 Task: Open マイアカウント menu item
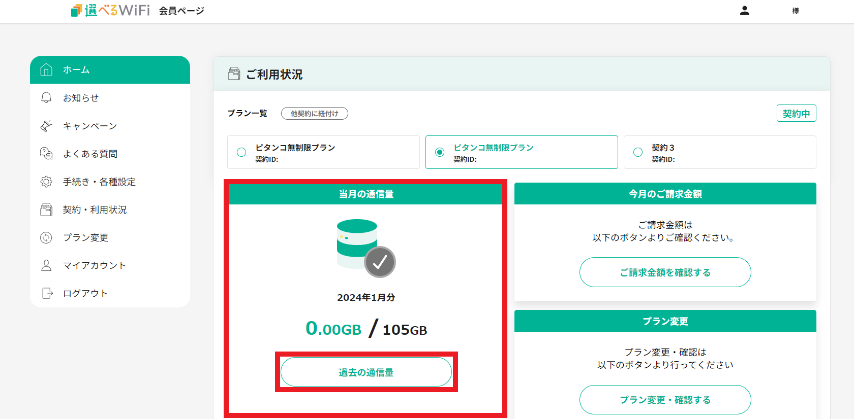point(110,265)
